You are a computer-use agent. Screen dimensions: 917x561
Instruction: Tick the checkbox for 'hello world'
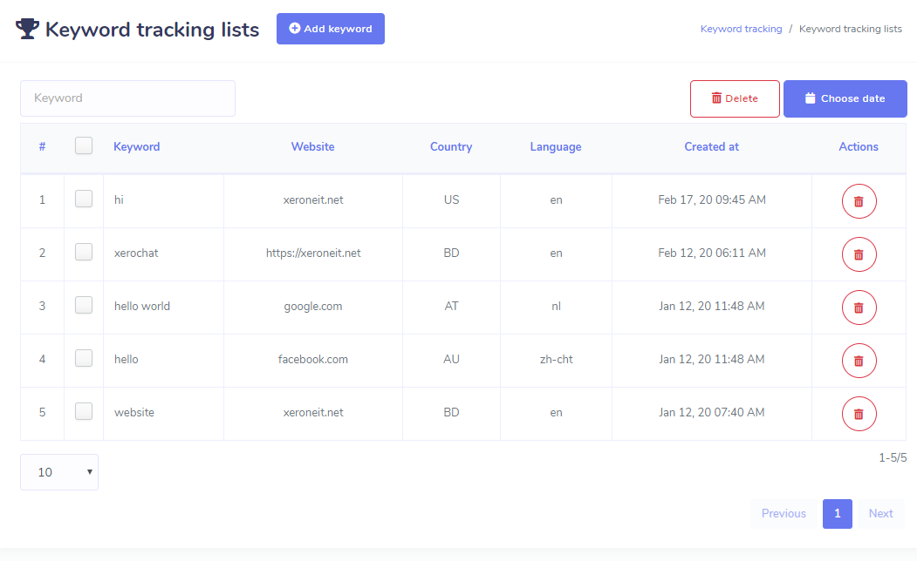point(84,306)
